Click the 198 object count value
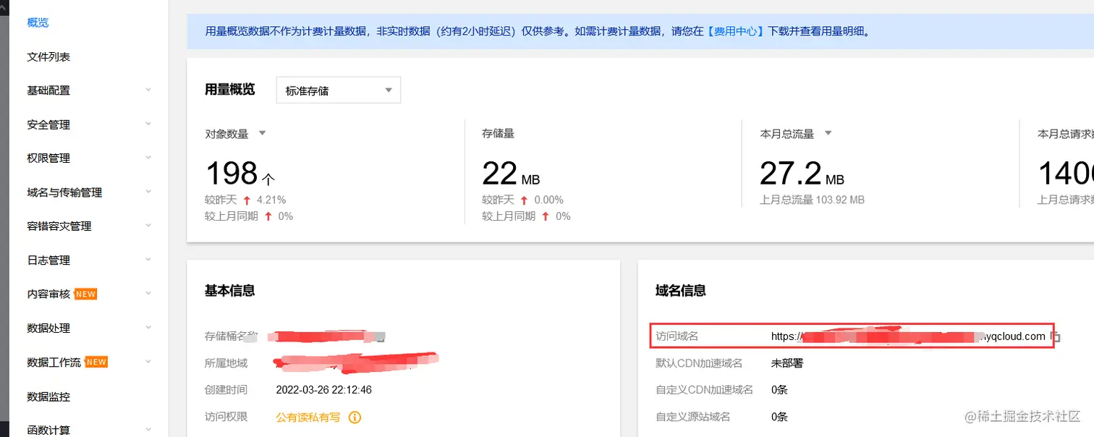The image size is (1094, 437). (232, 174)
